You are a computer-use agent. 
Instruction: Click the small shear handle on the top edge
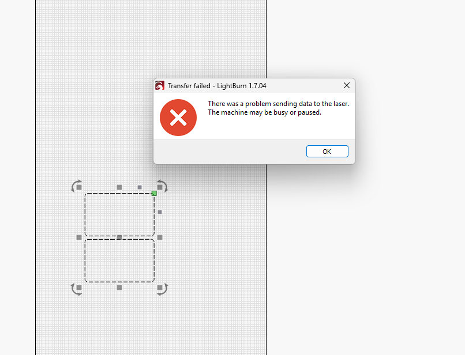(140, 187)
